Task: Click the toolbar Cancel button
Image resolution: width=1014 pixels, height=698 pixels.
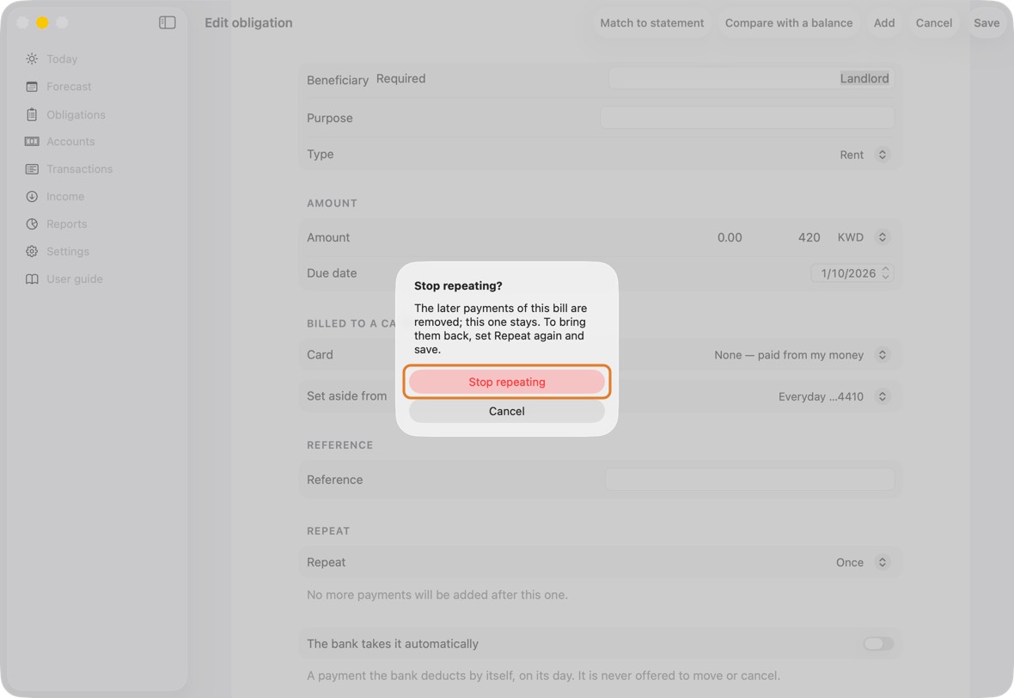Action: 934,22
